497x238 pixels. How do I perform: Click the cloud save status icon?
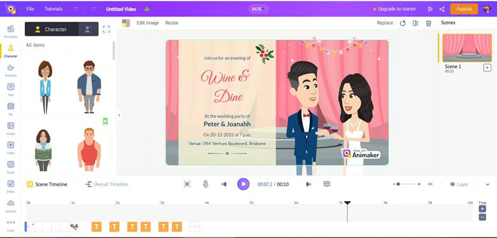[x=147, y=9]
